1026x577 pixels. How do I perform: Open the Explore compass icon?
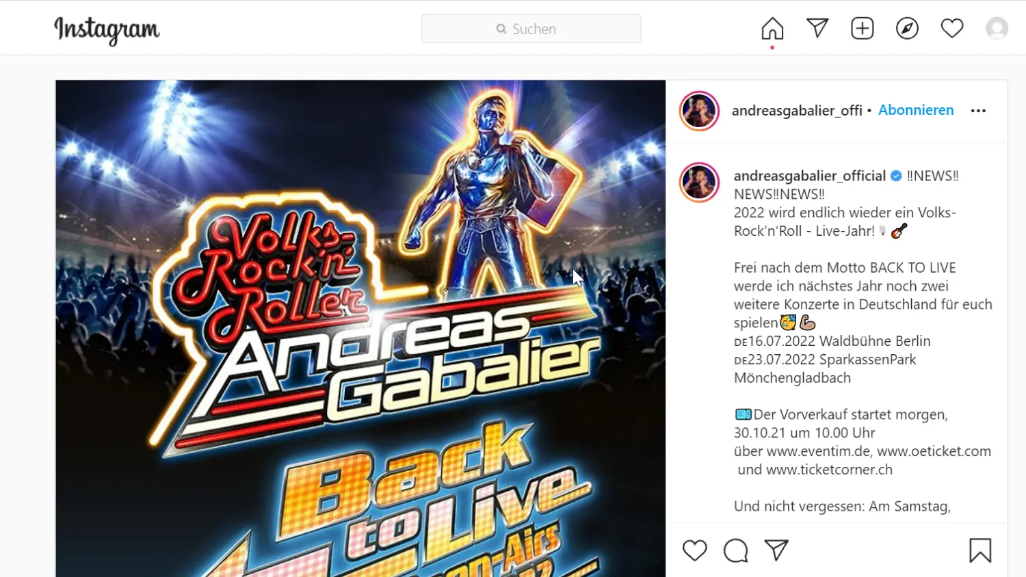[907, 28]
